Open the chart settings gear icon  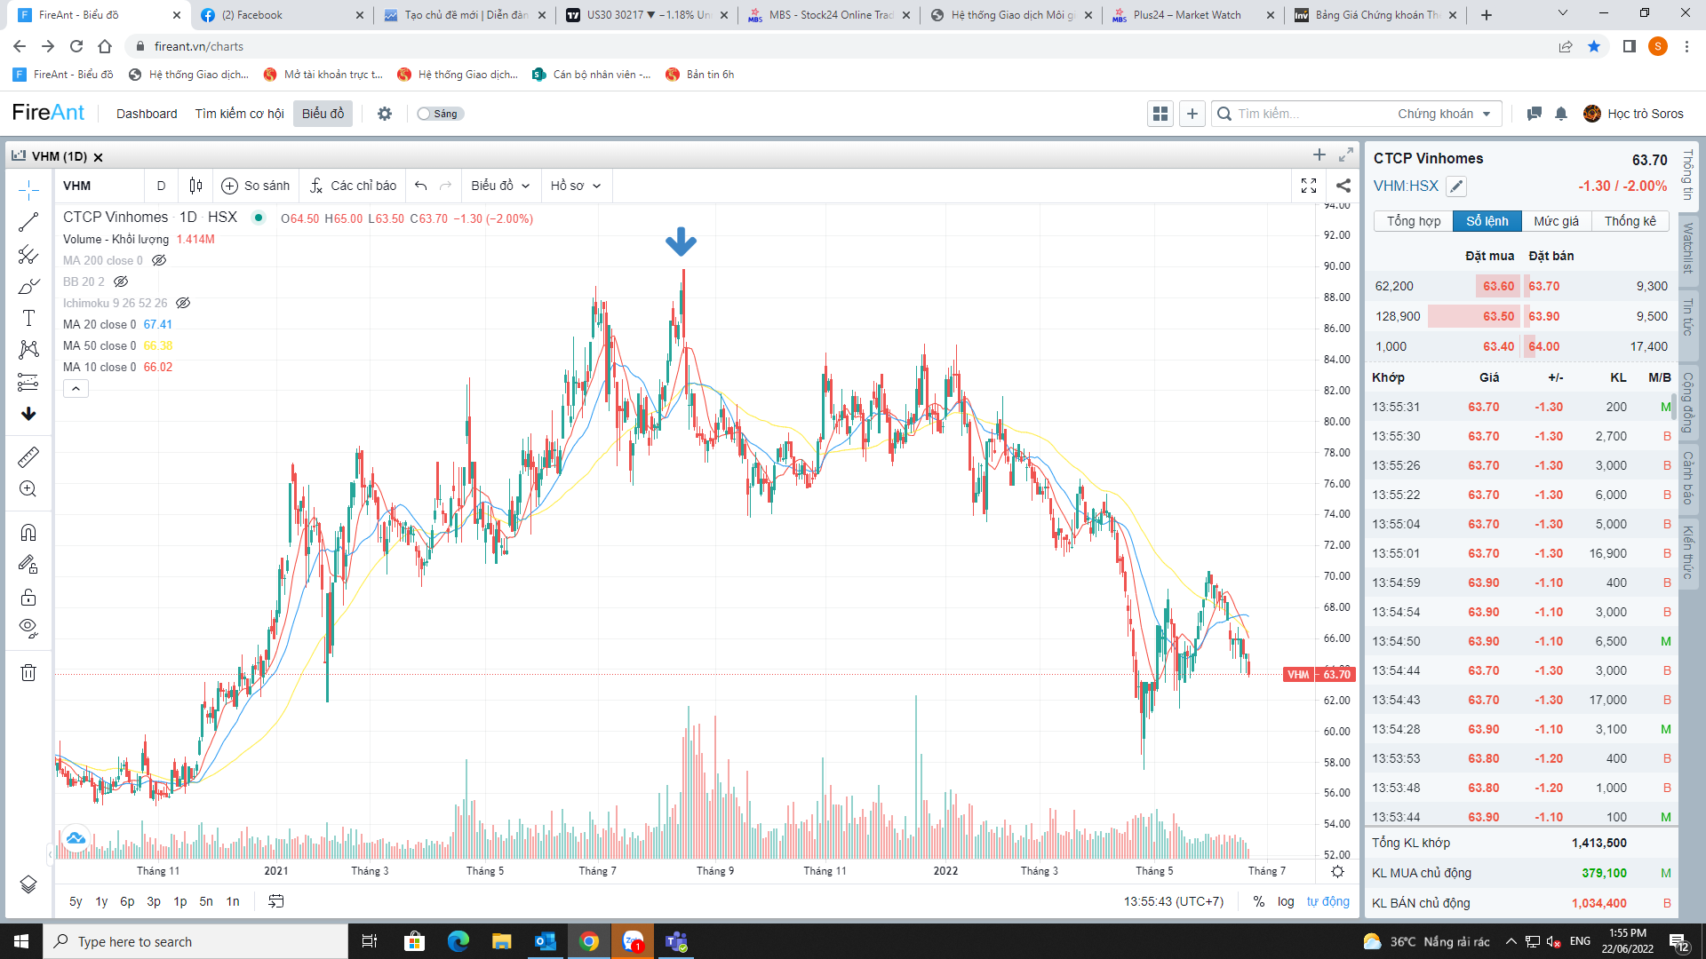pos(1337,871)
